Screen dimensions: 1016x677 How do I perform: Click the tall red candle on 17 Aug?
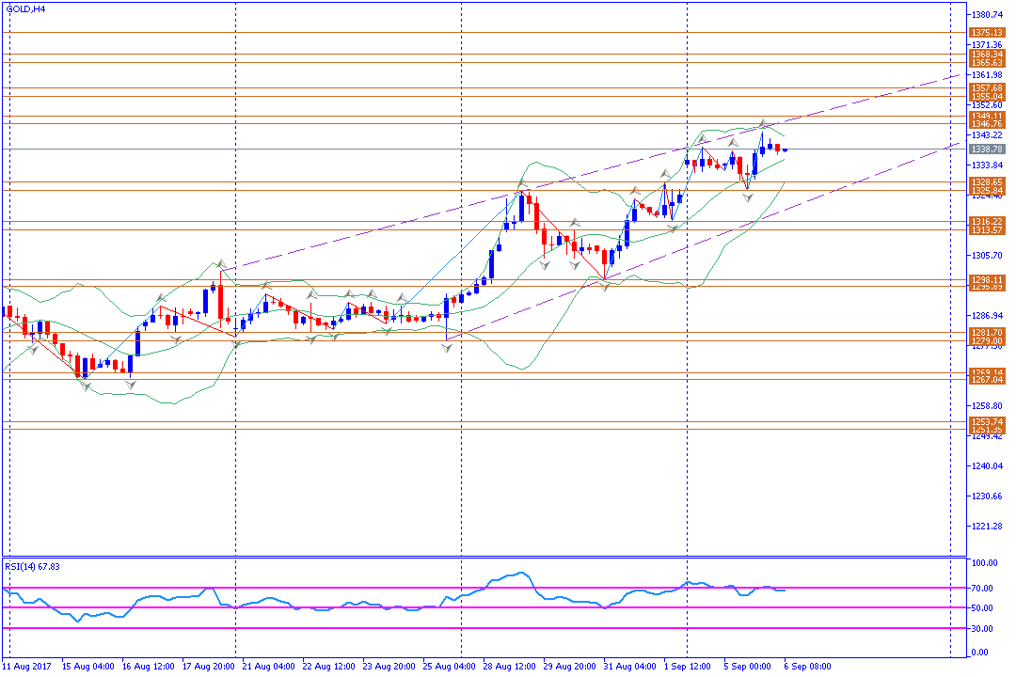[x=221, y=298]
